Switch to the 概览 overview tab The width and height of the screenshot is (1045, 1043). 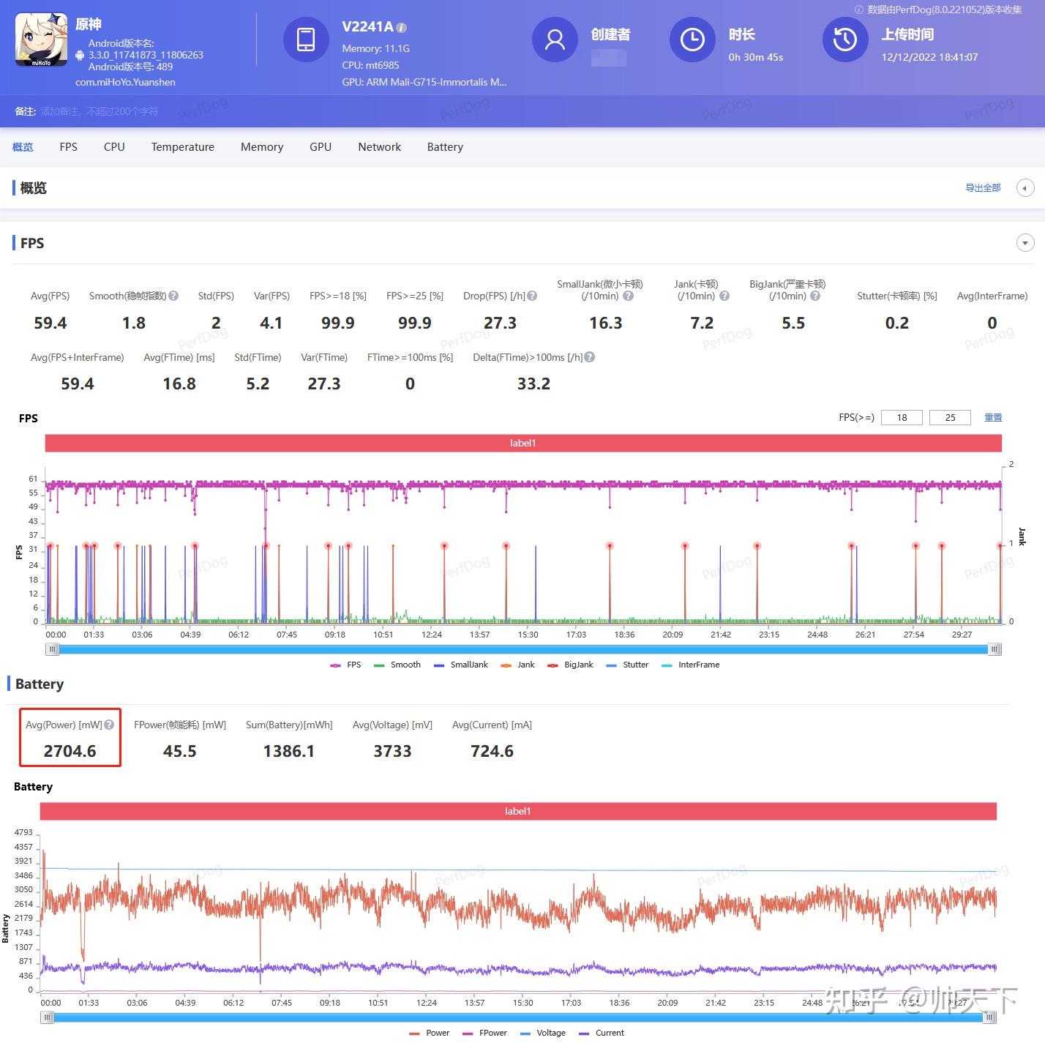coord(23,147)
